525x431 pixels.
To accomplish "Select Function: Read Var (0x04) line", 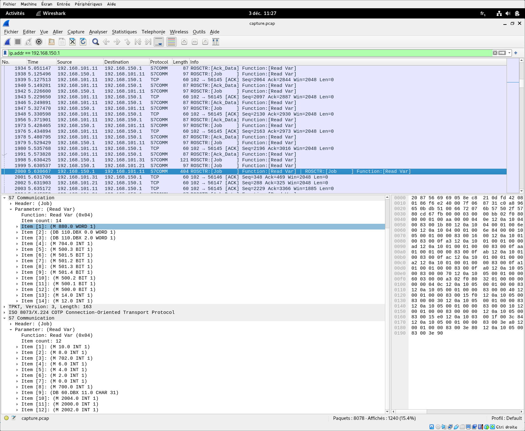I will pyautogui.click(x=57, y=215).
